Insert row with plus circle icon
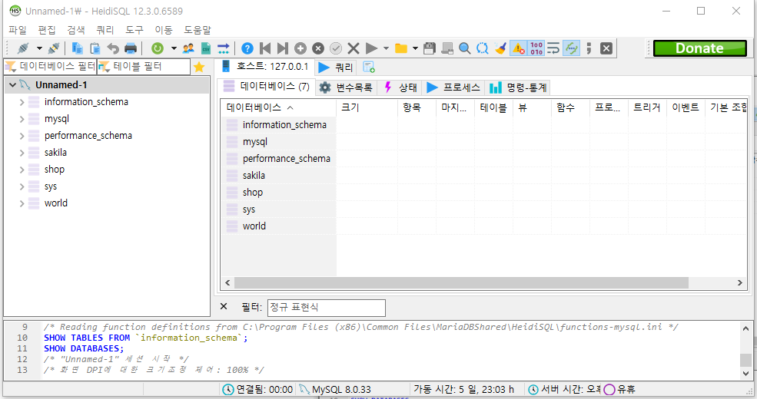The width and height of the screenshot is (757, 399). point(300,48)
